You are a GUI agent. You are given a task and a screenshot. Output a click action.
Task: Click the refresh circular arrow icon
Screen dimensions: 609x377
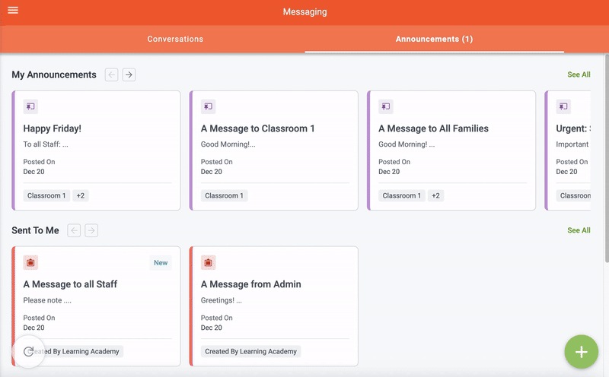pyautogui.click(x=29, y=351)
